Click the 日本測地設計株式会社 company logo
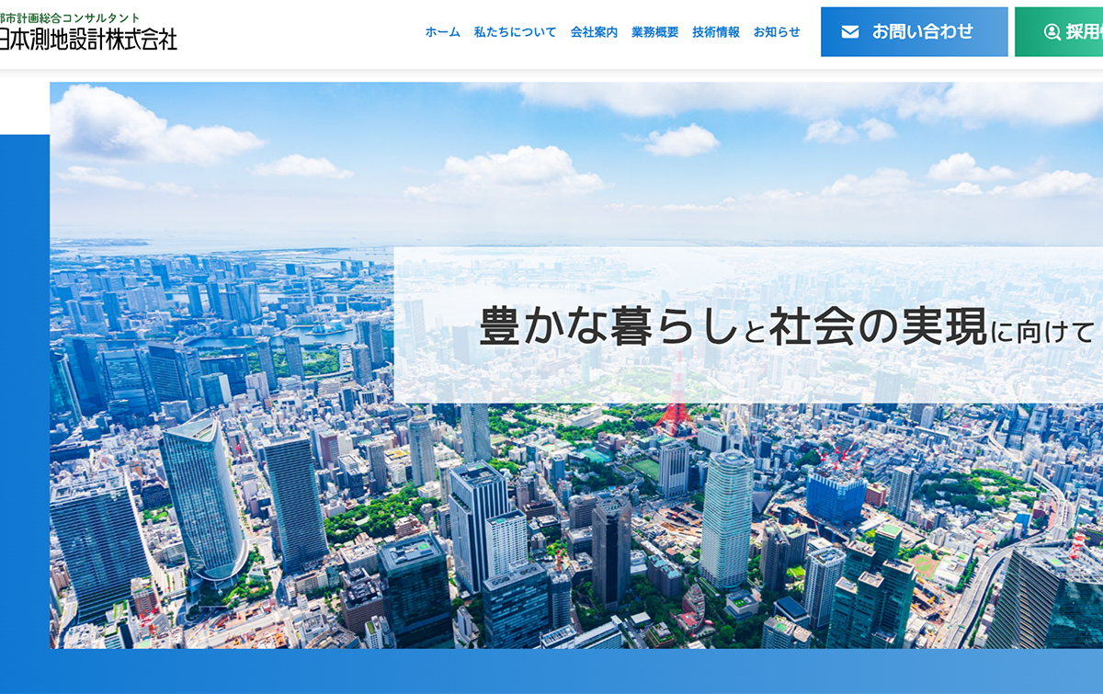1103x694 pixels. tap(88, 39)
